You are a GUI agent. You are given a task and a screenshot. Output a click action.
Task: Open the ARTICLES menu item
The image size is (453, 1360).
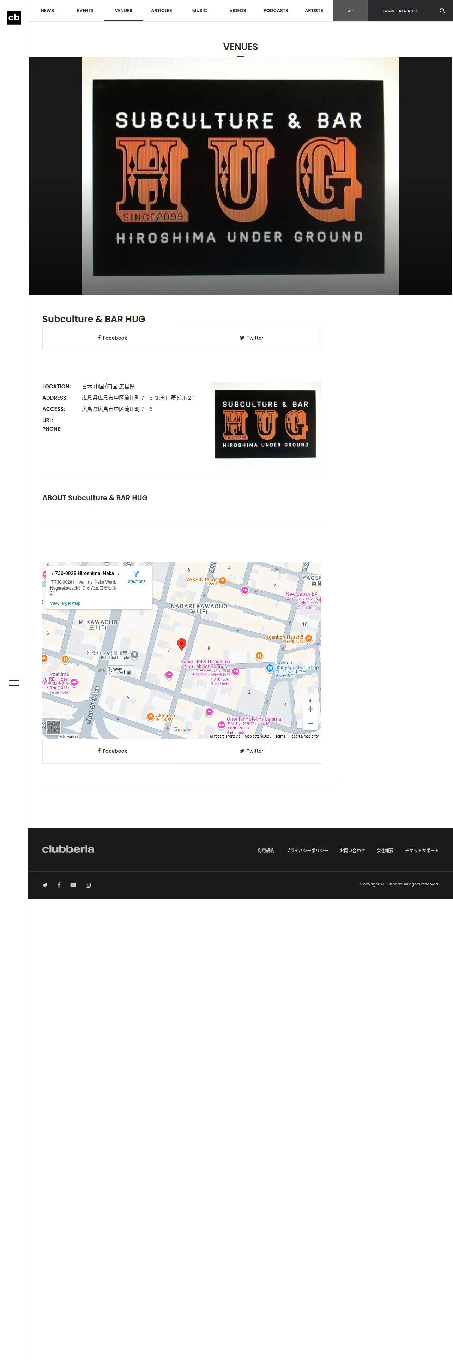(x=161, y=11)
